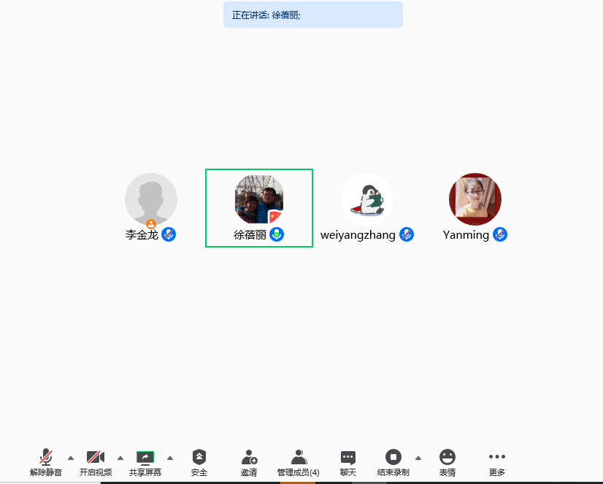
Task: Click 李金龙's gray avatar
Action: click(x=151, y=199)
